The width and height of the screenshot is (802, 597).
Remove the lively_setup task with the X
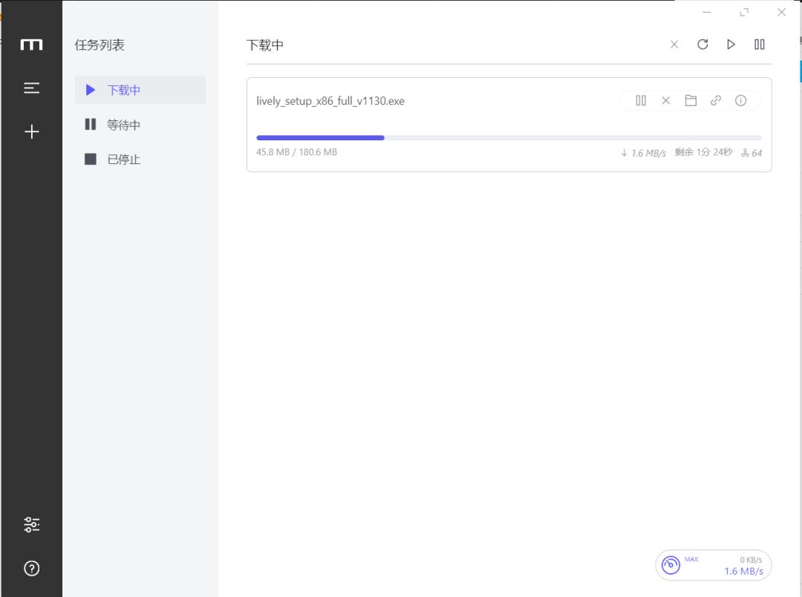665,100
